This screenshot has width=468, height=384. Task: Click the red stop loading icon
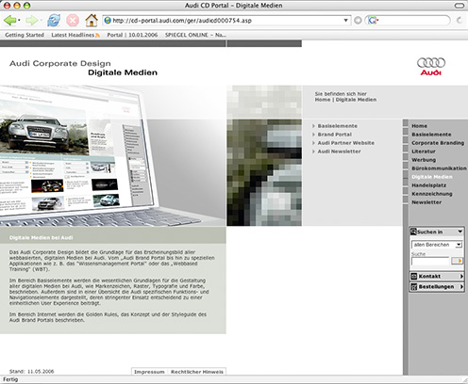[x=73, y=21]
